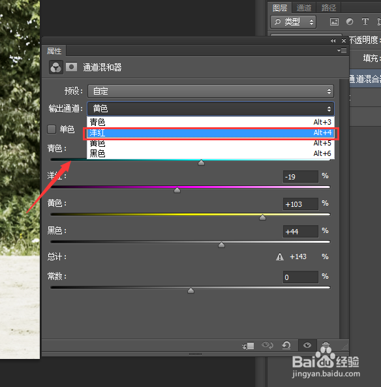Enable the 单色 monochrome checkbox

click(x=52, y=129)
